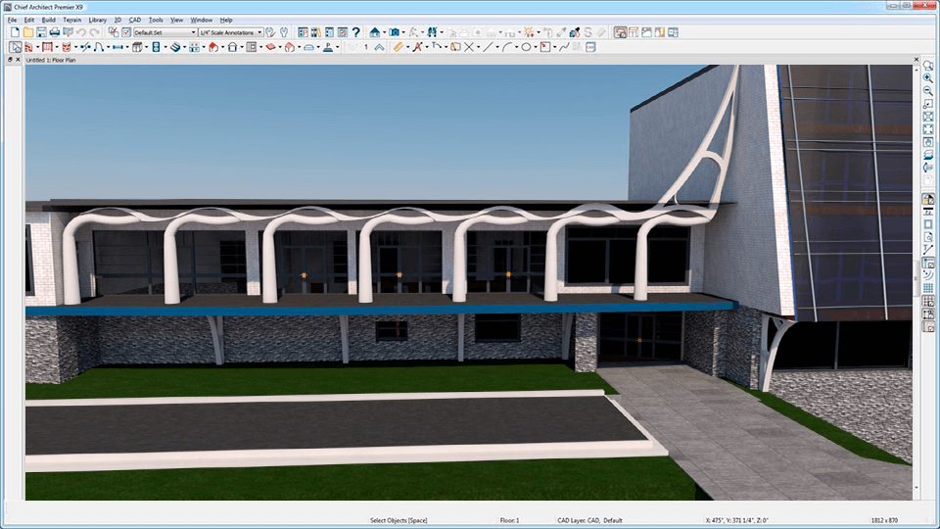Expand the Add Lights dropdown arrow
The height and width of the screenshot is (529, 940).
(x=538, y=32)
